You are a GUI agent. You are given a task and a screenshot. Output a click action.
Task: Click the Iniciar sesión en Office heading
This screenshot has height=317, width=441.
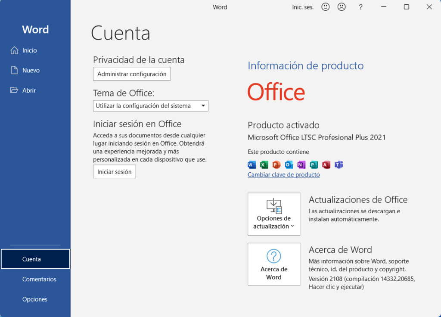coord(137,124)
